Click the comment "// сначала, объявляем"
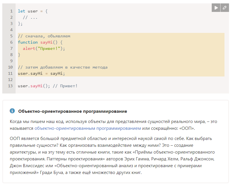 click(x=44, y=36)
